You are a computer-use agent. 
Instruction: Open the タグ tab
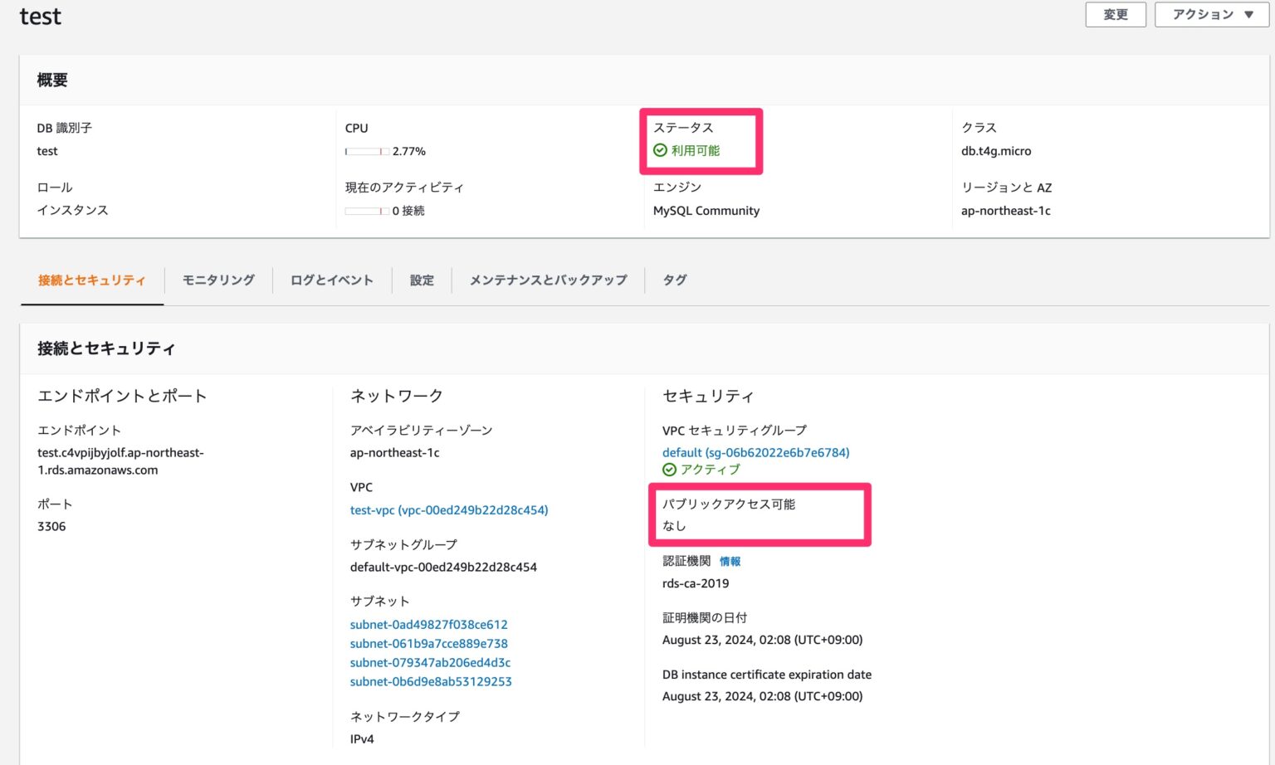coord(674,280)
